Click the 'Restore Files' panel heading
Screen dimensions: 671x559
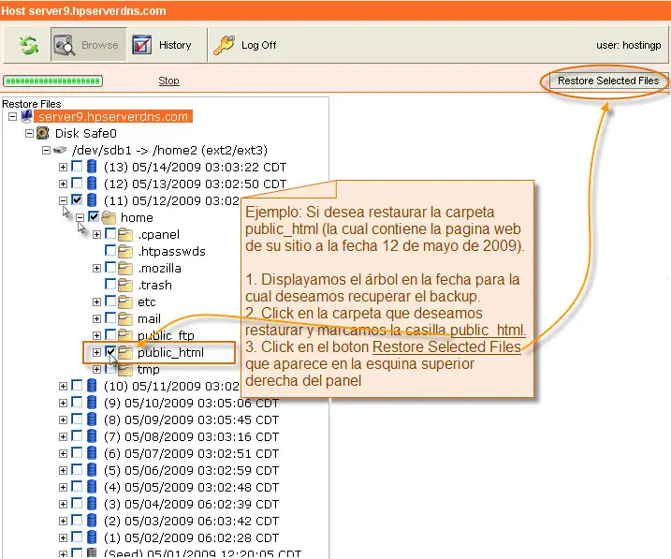click(32, 104)
